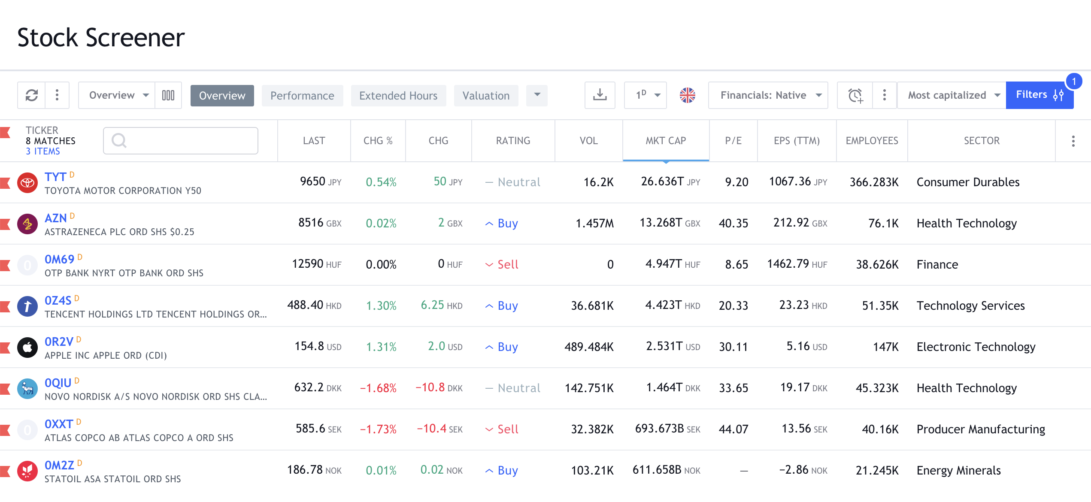Expand the 1D interval dropdown
1091x502 pixels.
[645, 95]
